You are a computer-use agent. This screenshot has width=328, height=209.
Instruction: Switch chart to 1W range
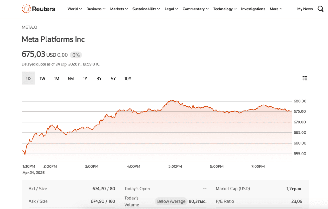point(43,78)
